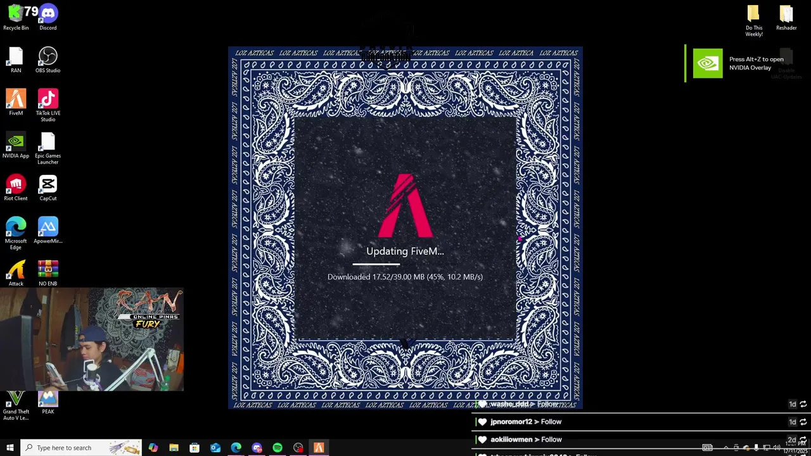The width and height of the screenshot is (811, 456).
Task: Click the heart icon beside aokiiiowmen
Action: pos(482,440)
